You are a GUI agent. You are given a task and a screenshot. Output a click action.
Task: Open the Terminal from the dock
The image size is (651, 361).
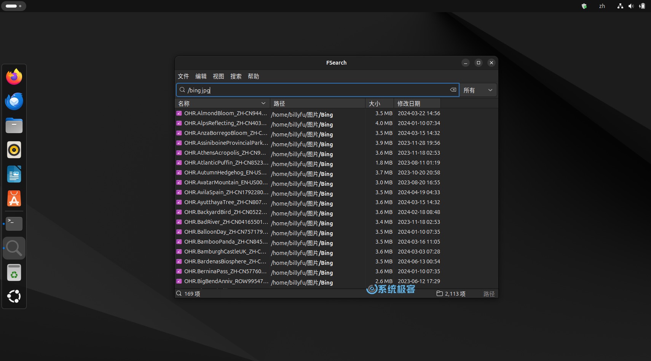[14, 224]
